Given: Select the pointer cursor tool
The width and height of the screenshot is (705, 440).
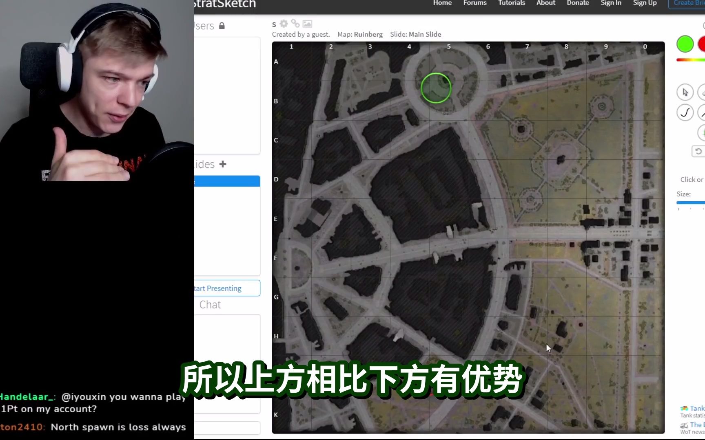Looking at the screenshot, I should click(x=685, y=92).
